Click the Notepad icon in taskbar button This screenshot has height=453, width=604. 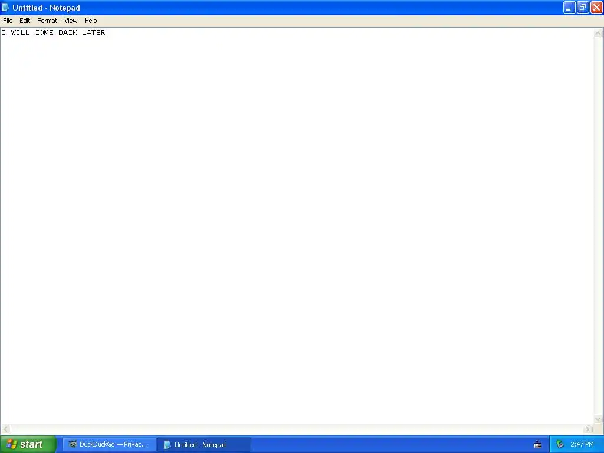(167, 445)
